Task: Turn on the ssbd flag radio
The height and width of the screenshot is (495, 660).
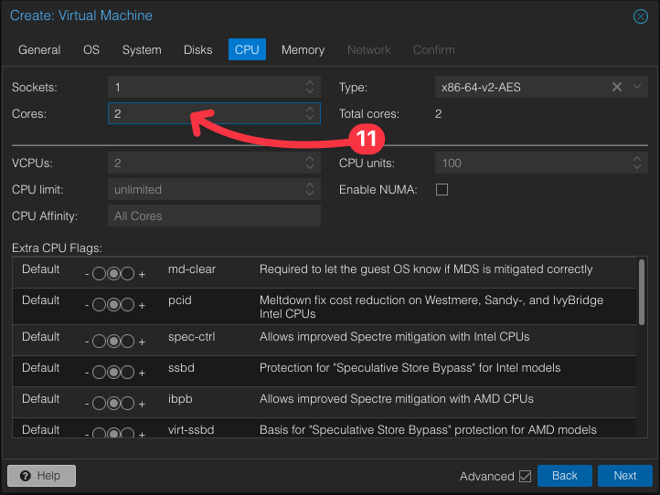Action: (128, 373)
